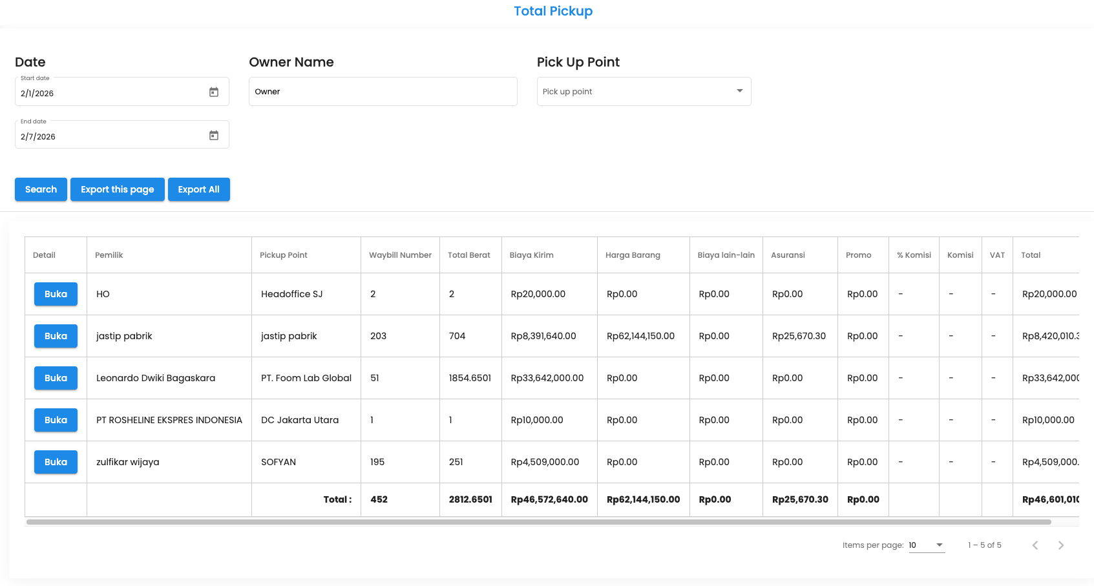1094x586 pixels.
Task: Open details for jastip pabrik row
Action: 56,336
